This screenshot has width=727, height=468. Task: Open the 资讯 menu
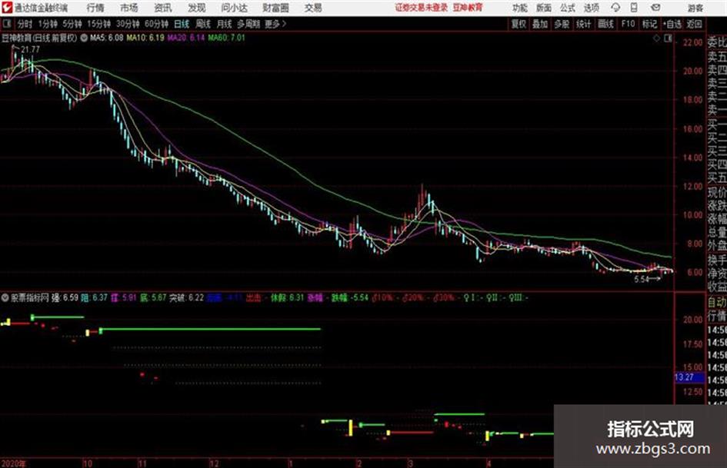pos(163,8)
